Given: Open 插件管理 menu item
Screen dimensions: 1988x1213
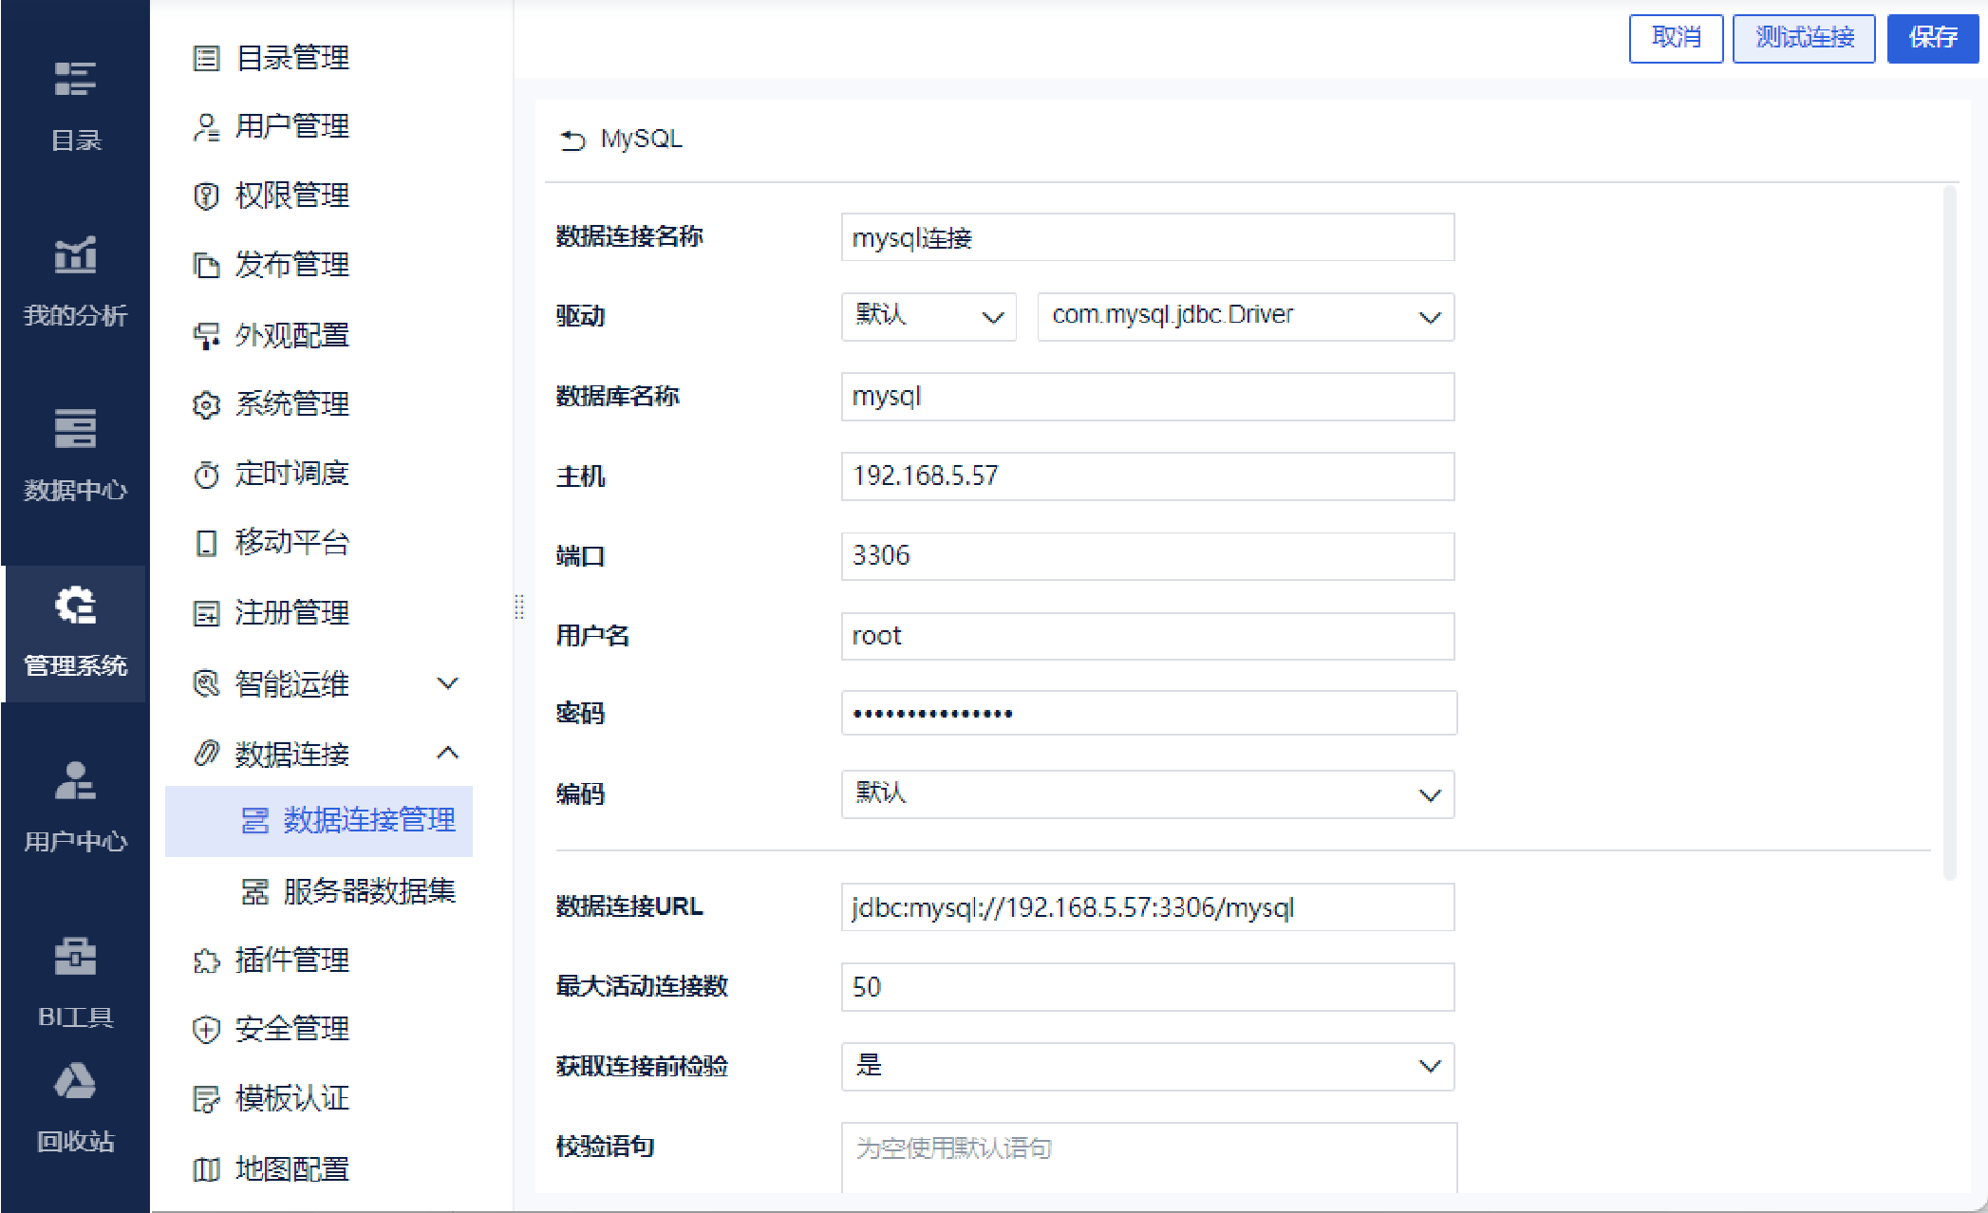Looking at the screenshot, I should tap(291, 961).
